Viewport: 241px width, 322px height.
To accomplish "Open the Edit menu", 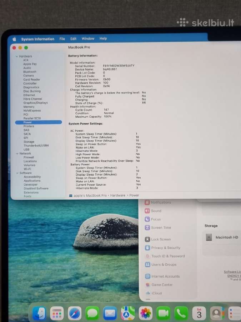I will (x=73, y=39).
